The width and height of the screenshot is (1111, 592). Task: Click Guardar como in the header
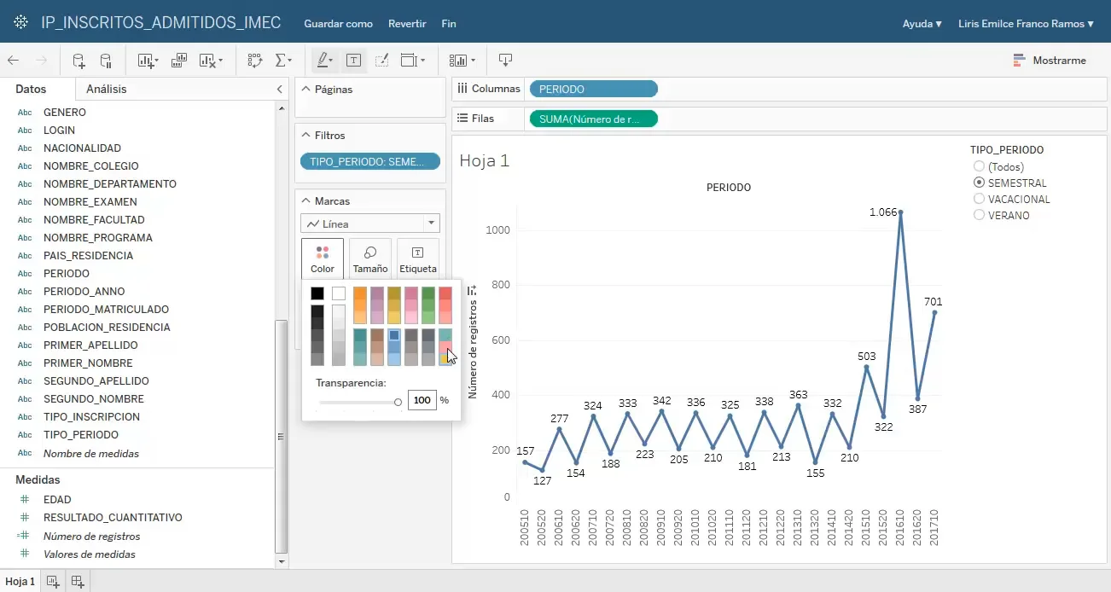click(x=338, y=24)
